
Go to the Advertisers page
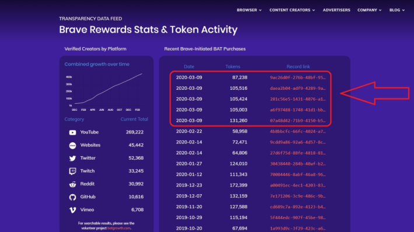[x=336, y=10]
